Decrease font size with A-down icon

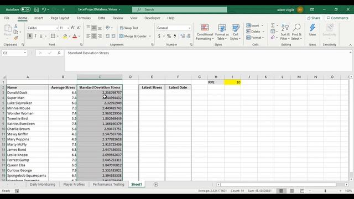[x=79, y=28]
